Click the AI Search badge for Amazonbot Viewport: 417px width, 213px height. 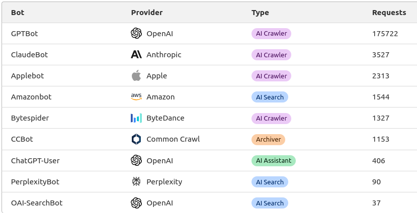tap(270, 97)
